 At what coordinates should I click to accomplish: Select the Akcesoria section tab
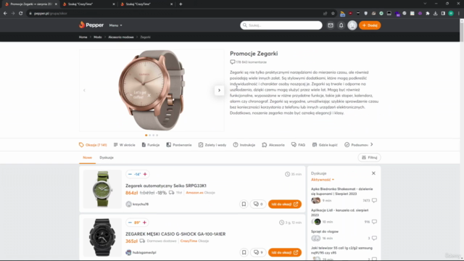click(273, 145)
